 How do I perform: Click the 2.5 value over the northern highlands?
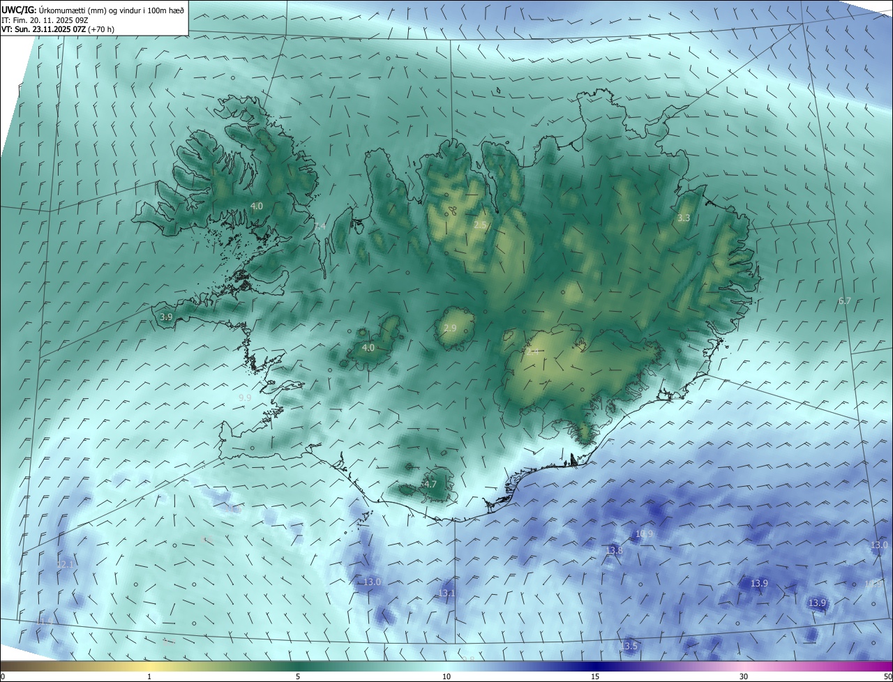[x=480, y=225]
